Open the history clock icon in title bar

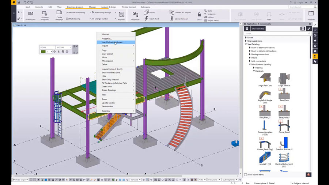click(x=32, y=2)
